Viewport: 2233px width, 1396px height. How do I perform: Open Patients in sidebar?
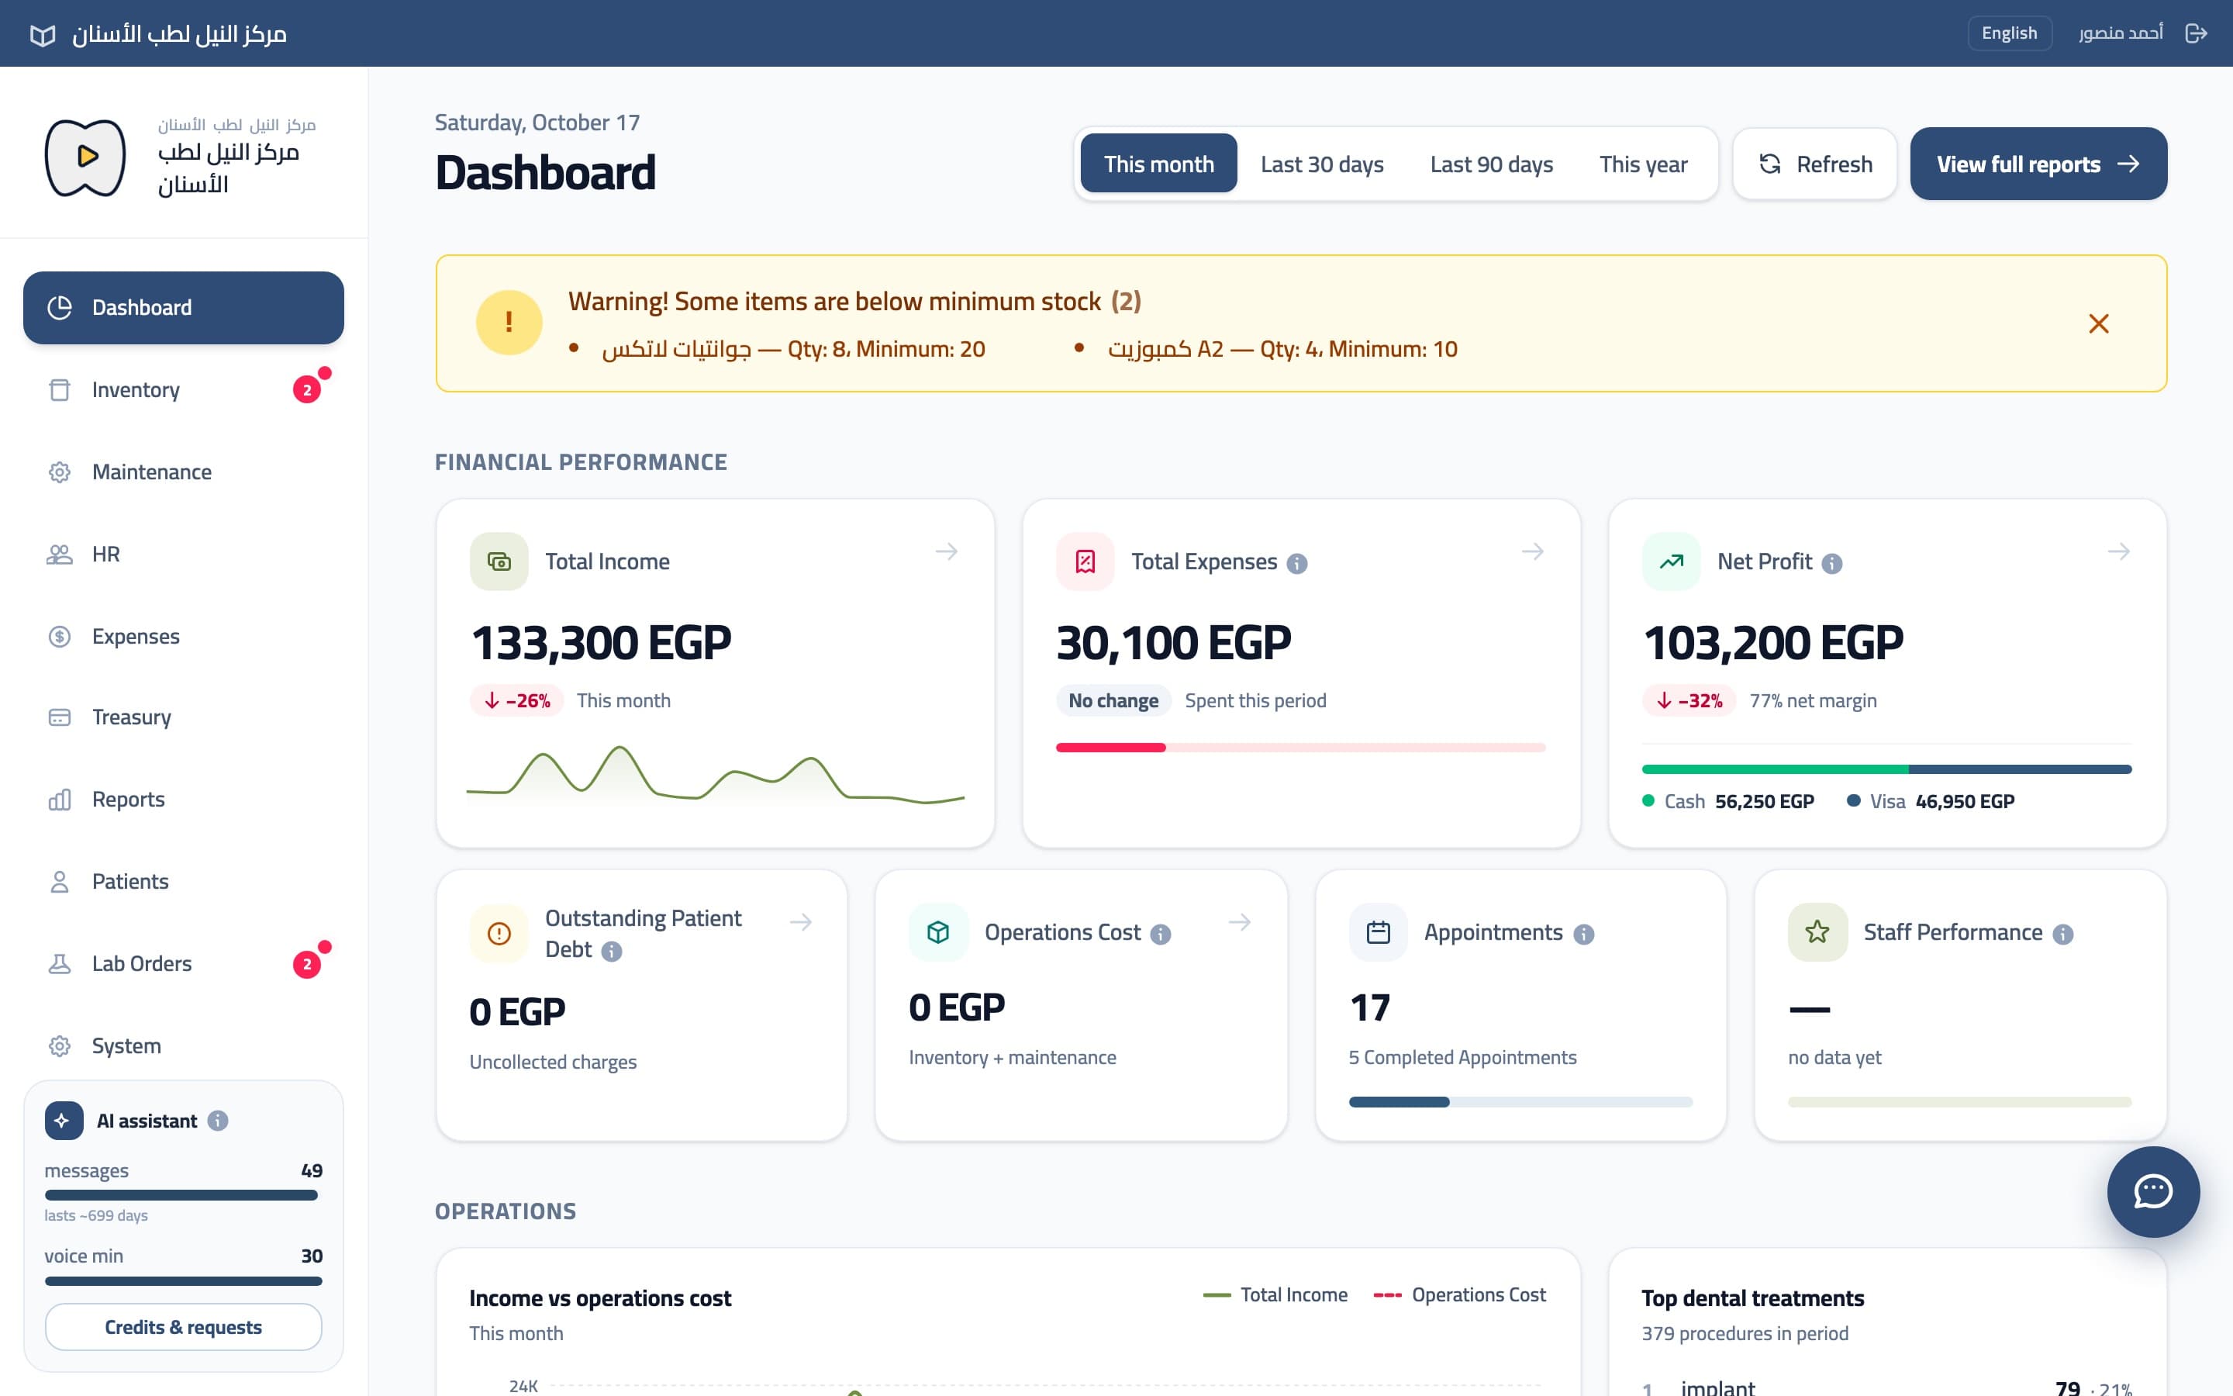(183, 882)
